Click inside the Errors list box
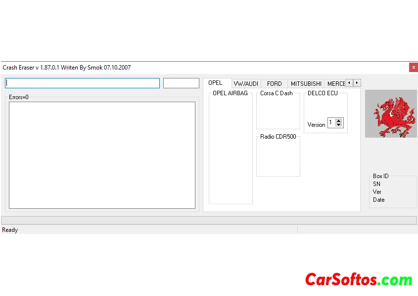 (x=102, y=155)
